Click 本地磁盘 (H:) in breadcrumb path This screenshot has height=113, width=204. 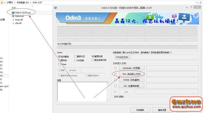23,3
